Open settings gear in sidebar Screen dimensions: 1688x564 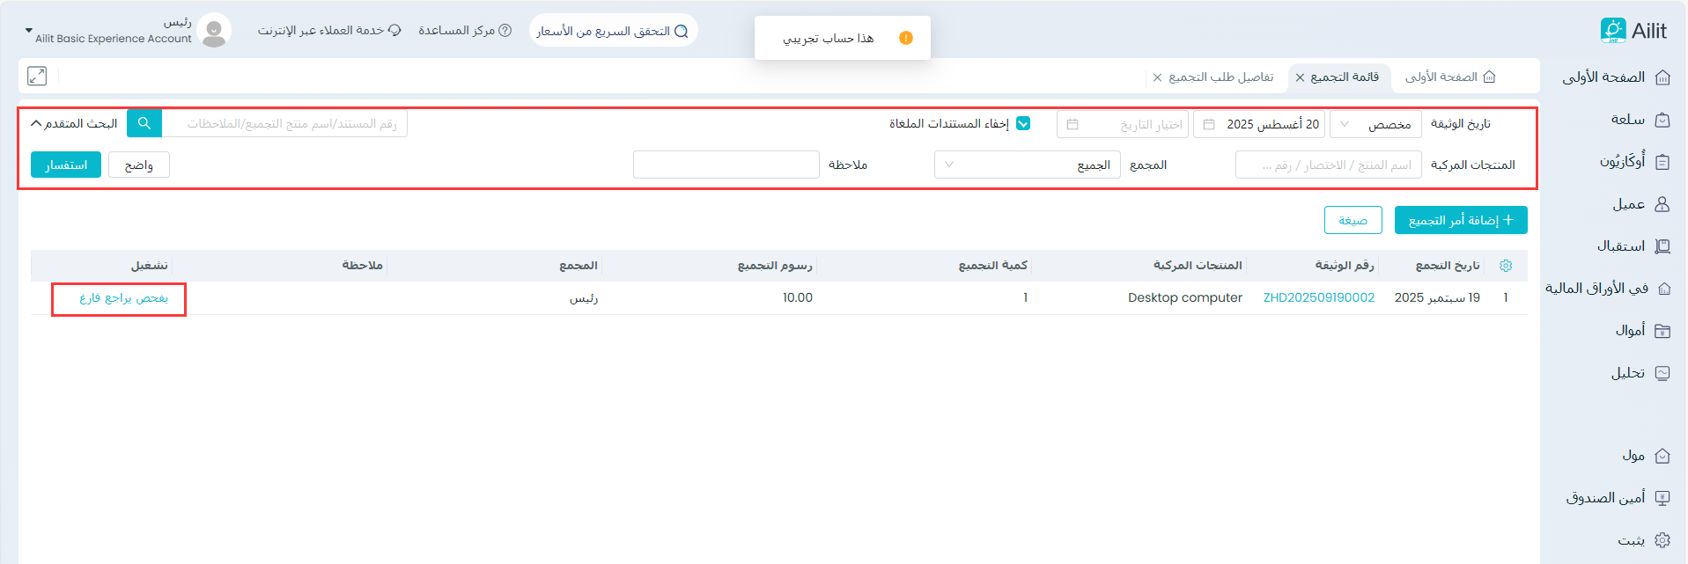(x=1662, y=540)
